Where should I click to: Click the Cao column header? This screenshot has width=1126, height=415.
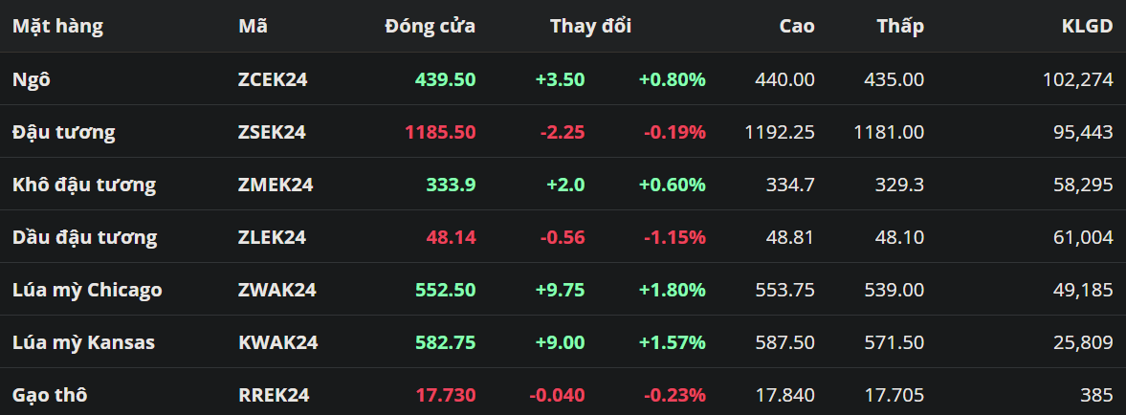796,27
